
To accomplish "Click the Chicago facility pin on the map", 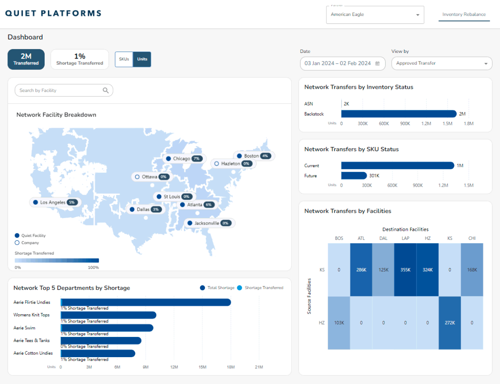I will pyautogui.click(x=184, y=159).
